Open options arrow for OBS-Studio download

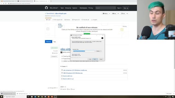pyautogui.click(x=30, y=94)
